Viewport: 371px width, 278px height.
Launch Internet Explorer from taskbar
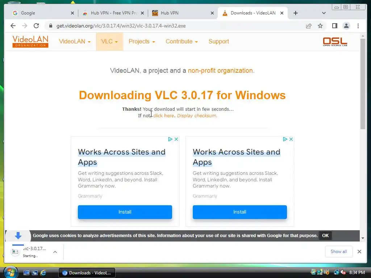click(x=43, y=273)
